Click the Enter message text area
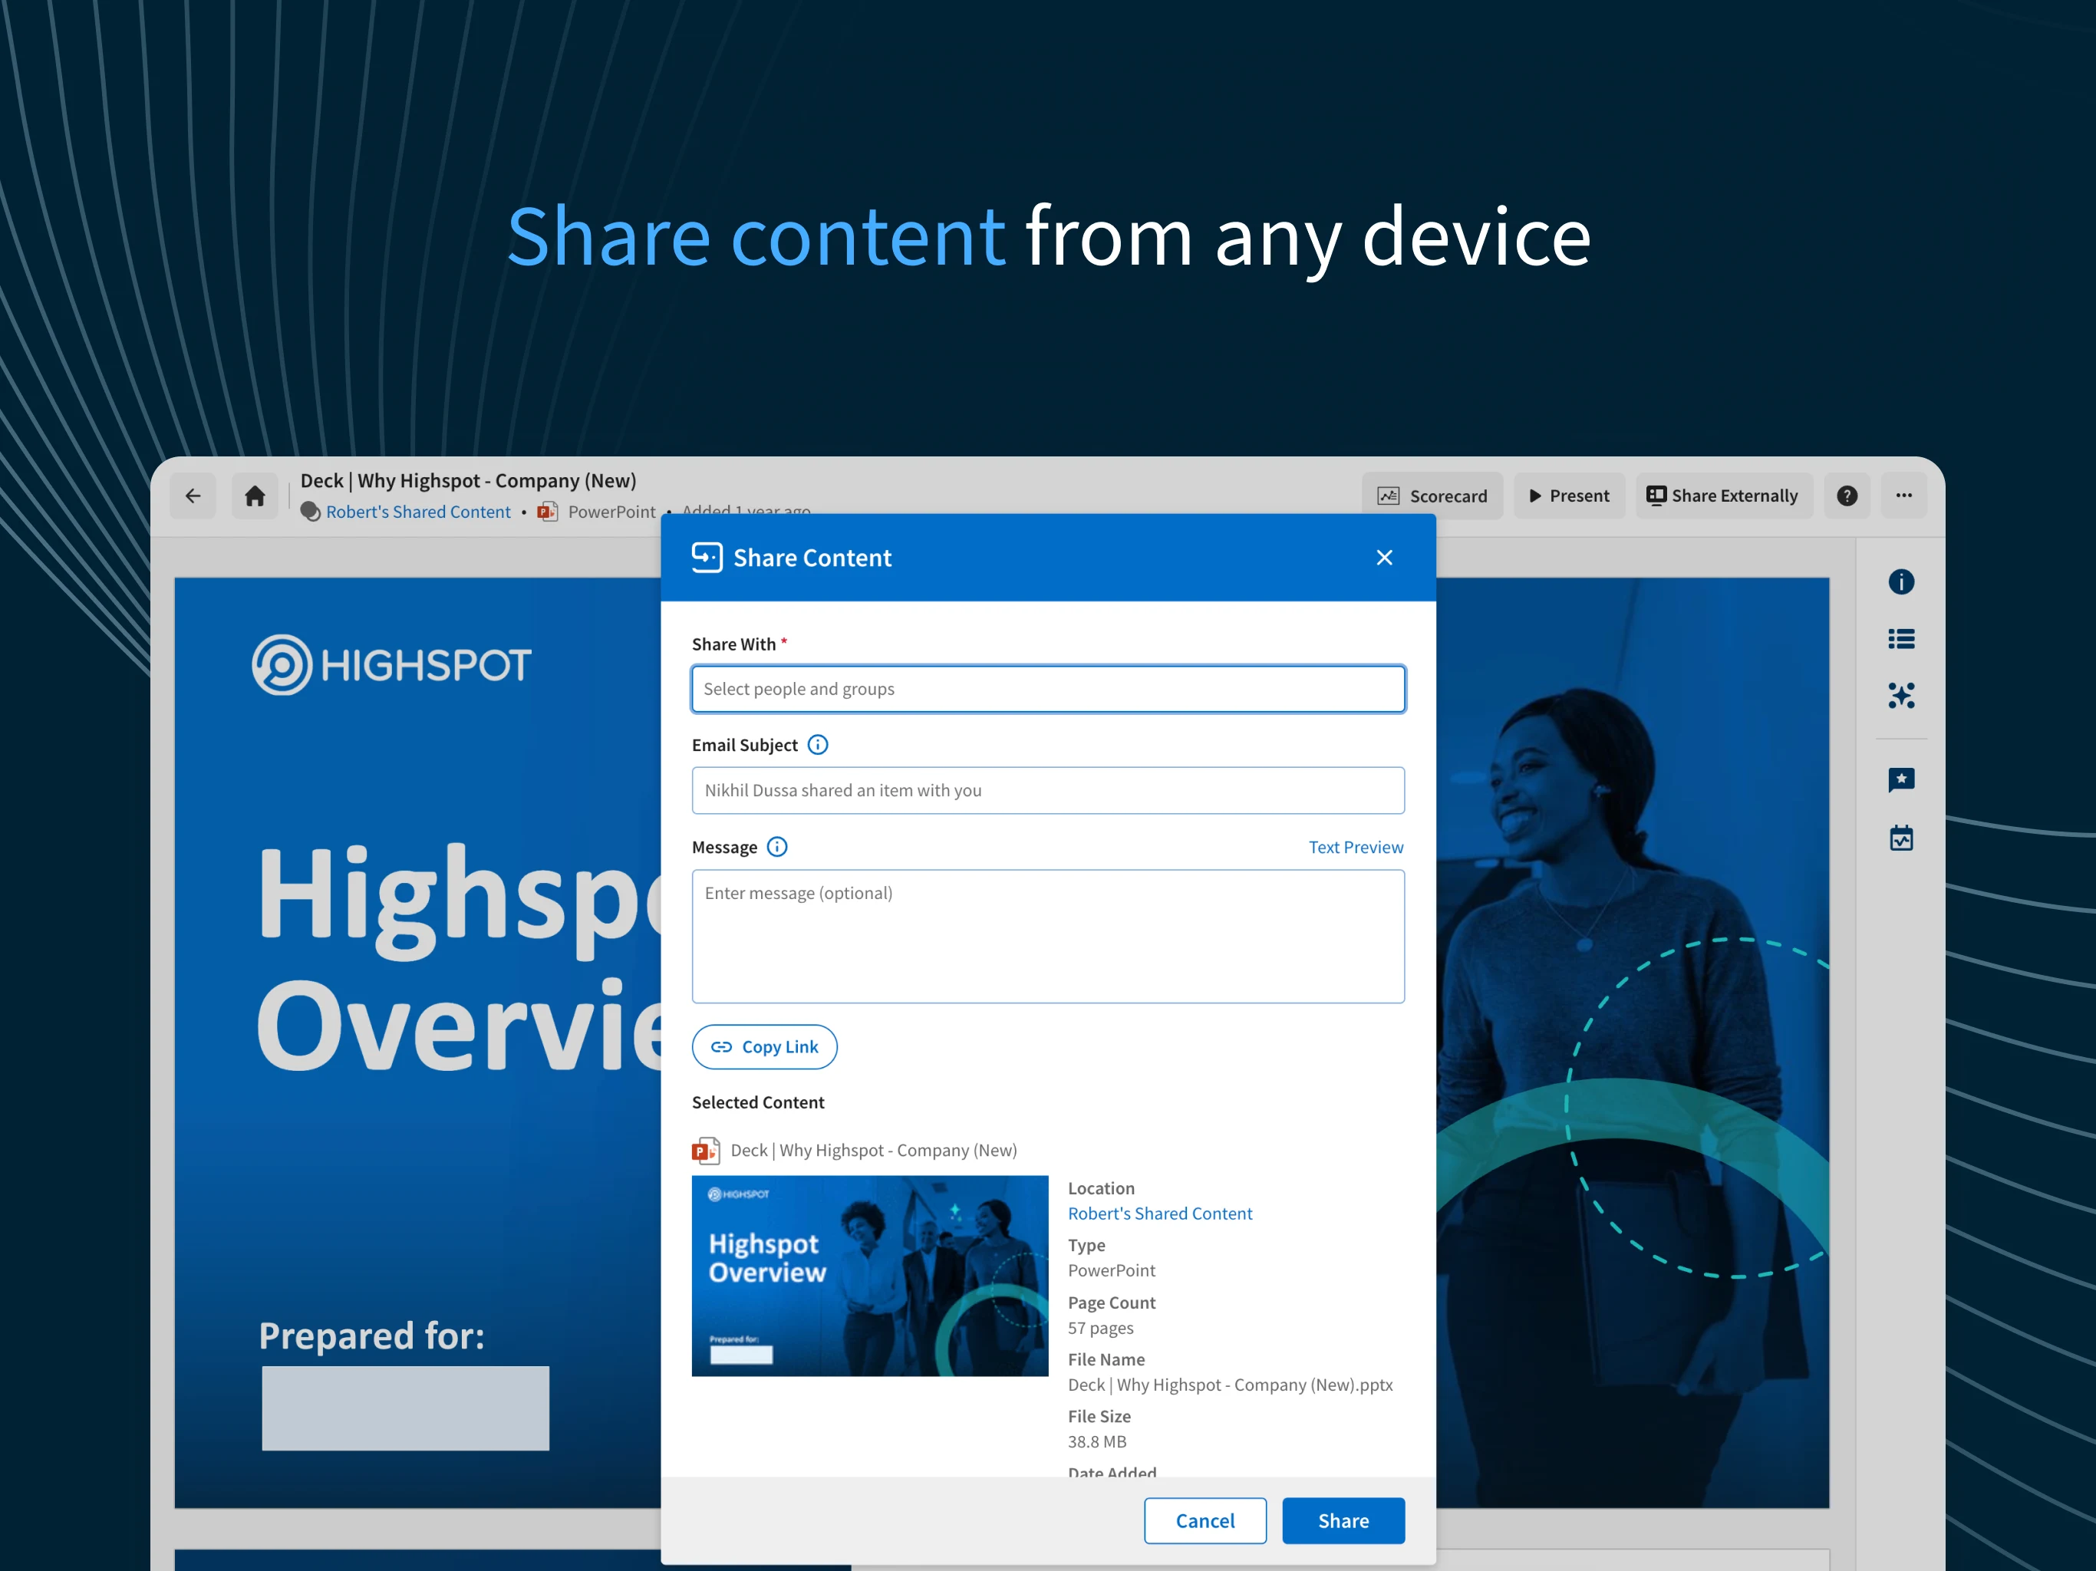Screen dimensions: 2096x1571 click(1048, 936)
